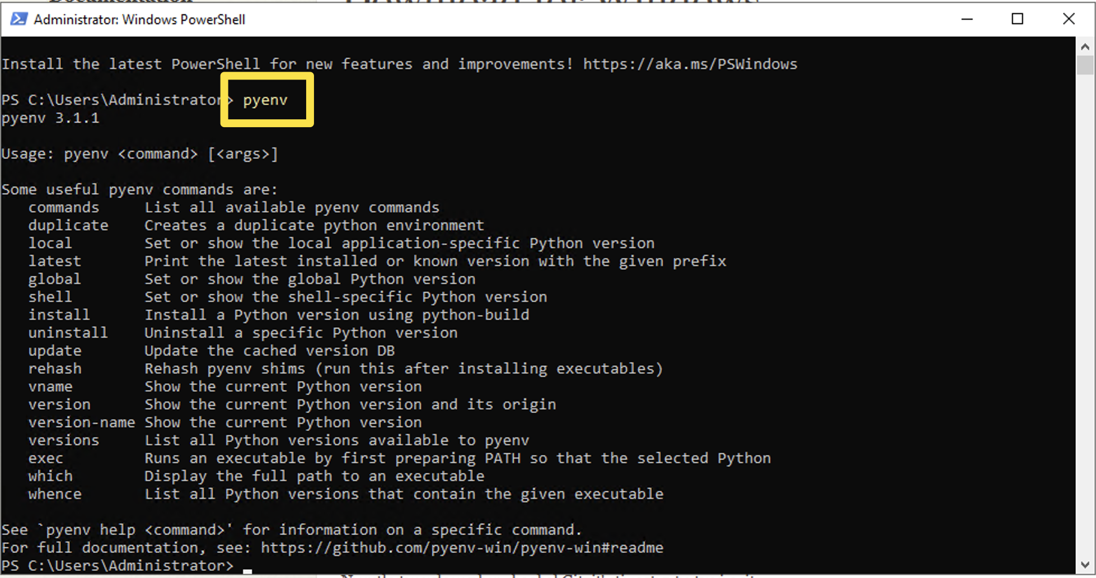Image resolution: width=1096 pixels, height=578 pixels.
Task: Click the 'Administrator: Windows PowerShell' title text
Action: 139,20
